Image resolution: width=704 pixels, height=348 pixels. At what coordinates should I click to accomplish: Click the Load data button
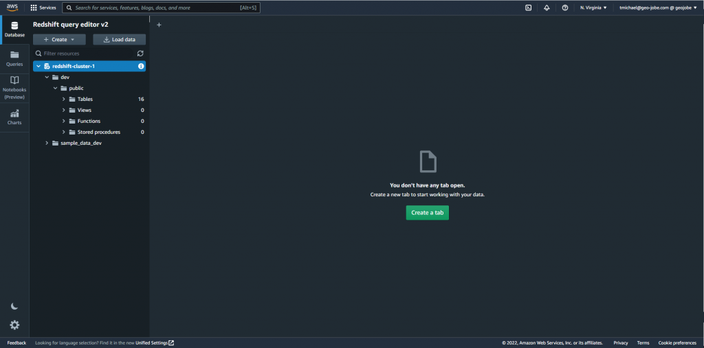(x=119, y=40)
